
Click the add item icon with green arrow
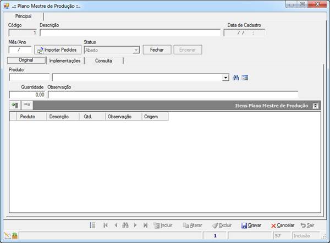click(x=15, y=105)
